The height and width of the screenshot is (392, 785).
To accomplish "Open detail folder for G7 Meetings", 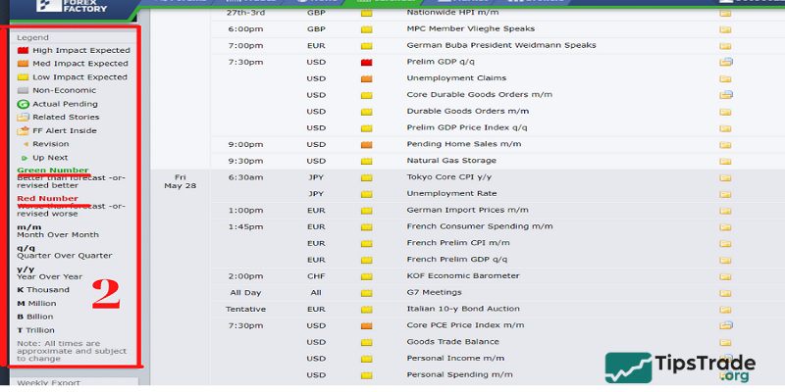I will pyautogui.click(x=726, y=292).
